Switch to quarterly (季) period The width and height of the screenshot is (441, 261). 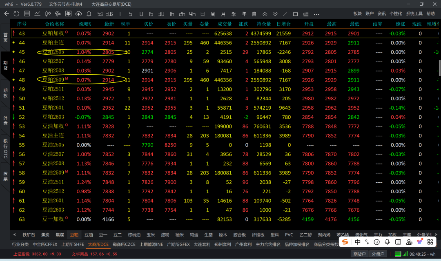pyautogui.click(x=234, y=14)
